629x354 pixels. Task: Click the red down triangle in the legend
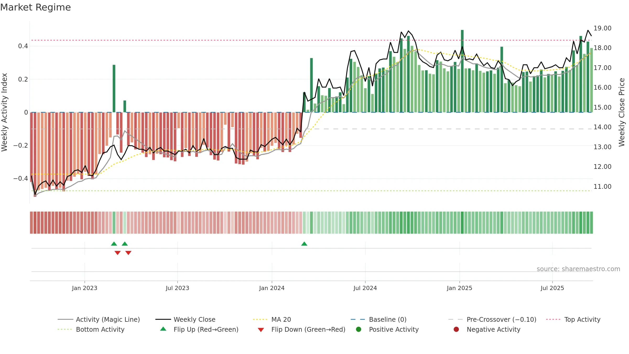[261, 330]
